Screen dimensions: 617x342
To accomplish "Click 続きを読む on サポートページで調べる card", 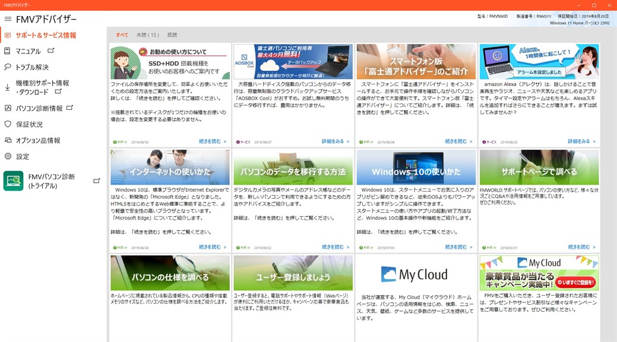I will [x=581, y=247].
